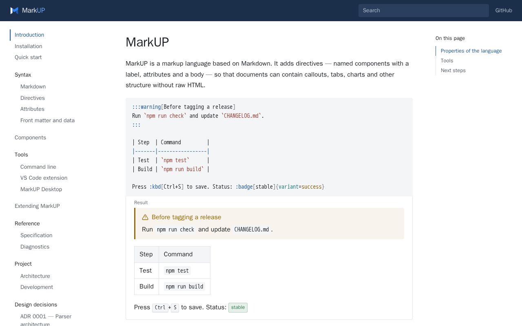Open Markdown under Syntax
Screen dimensions: 522x326
tap(33, 87)
